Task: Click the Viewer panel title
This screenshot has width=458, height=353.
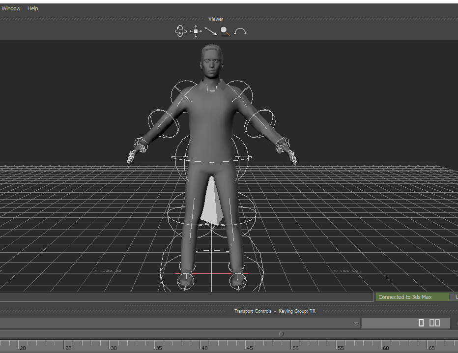Action: (216, 19)
